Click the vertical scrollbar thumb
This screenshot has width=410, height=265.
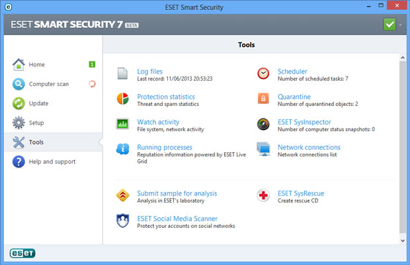click(x=403, y=147)
